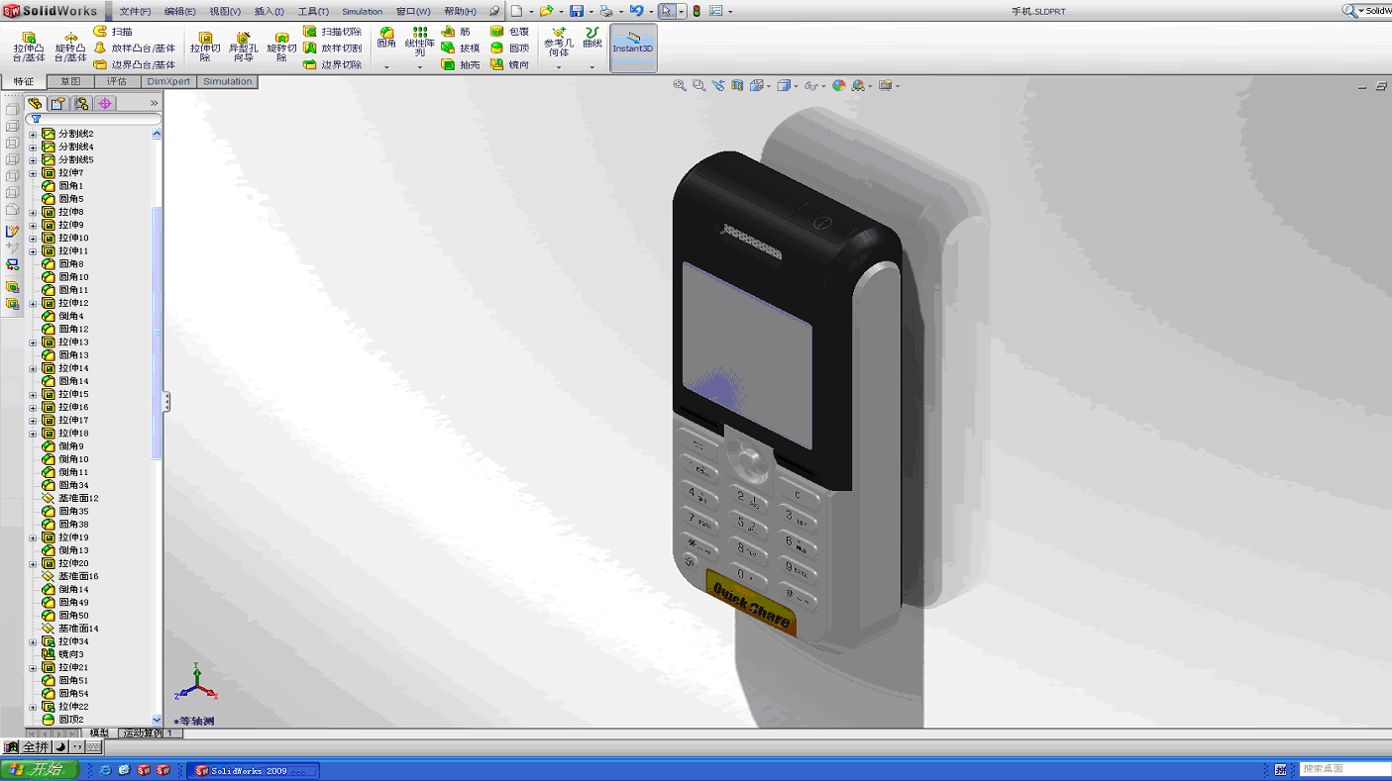Open the dropdown arrow under 线性阵列
Image resolution: width=1392 pixels, height=781 pixels.
[420, 67]
